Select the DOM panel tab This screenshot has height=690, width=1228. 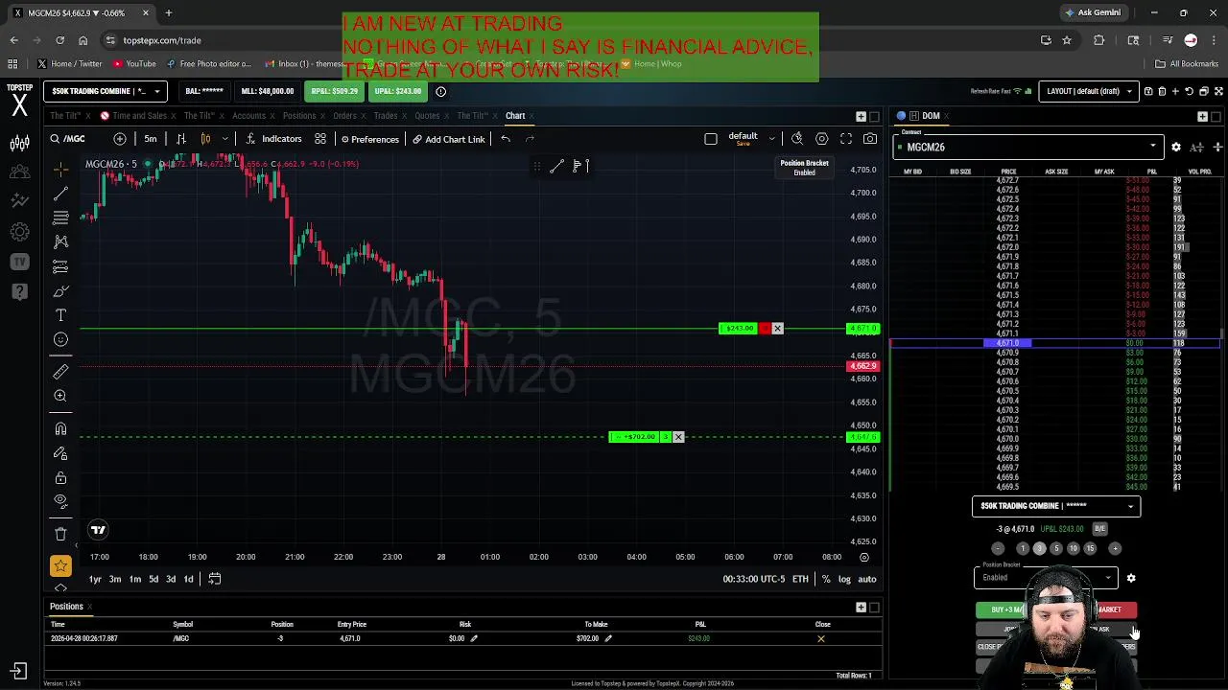(931, 116)
